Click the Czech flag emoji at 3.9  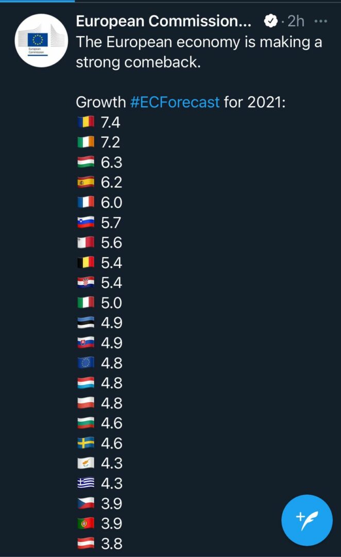coord(86,503)
